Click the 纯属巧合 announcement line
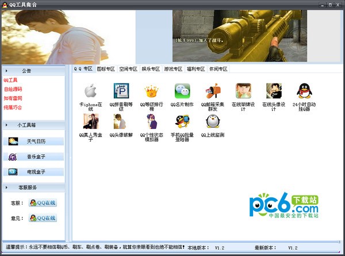This screenshot has width=345, height=256. (x=13, y=108)
